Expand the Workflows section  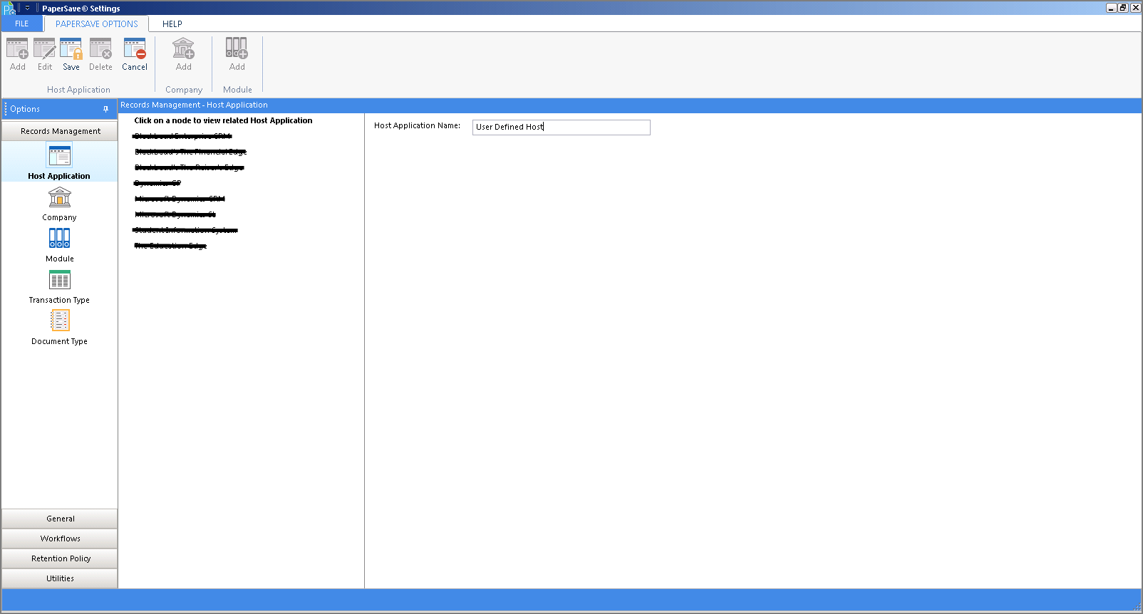point(60,538)
